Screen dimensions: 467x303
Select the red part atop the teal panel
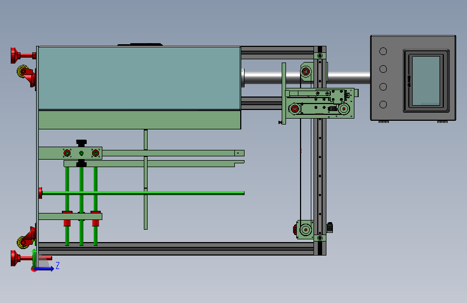click(x=140, y=45)
